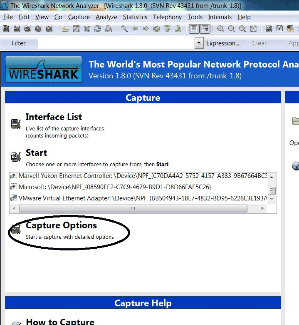The image size is (299, 325).
Task: Click interface list horizontal scrollbar left arrow
Action: point(14,208)
